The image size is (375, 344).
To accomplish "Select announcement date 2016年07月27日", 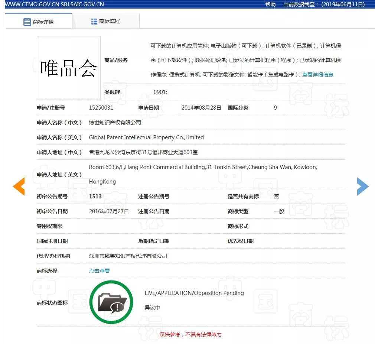I will [109, 211].
